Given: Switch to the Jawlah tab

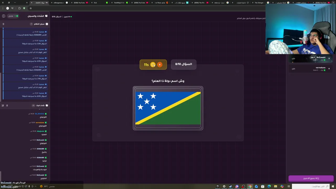Looking at the screenshot, I should coord(39,3).
